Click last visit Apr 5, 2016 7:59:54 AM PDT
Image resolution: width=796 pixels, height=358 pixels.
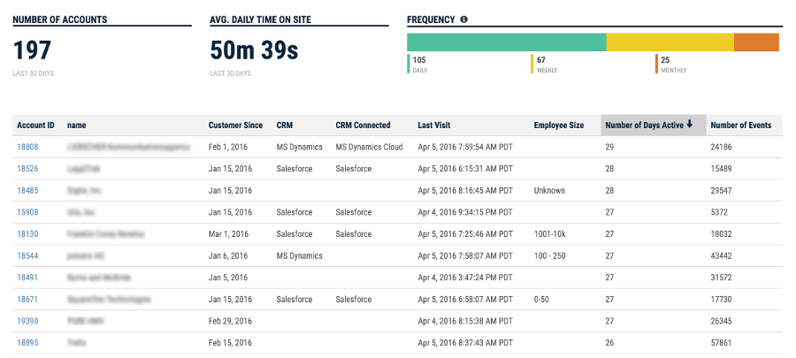(465, 147)
